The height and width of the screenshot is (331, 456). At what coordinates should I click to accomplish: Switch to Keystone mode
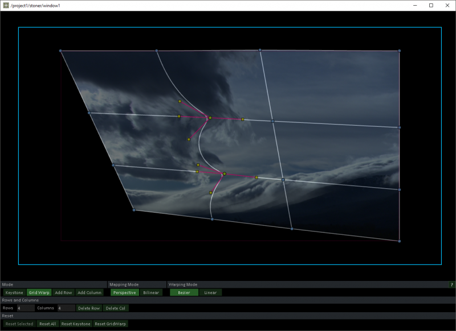click(15, 292)
